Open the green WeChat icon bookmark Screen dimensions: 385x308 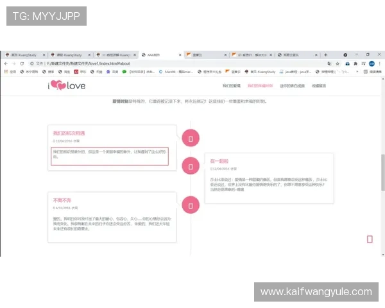124,72
